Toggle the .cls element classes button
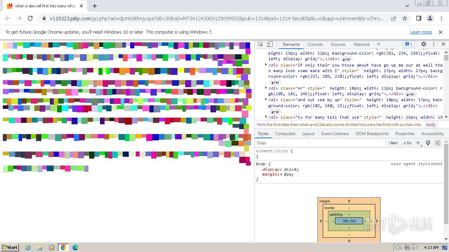449x252 pixels. click(x=407, y=143)
